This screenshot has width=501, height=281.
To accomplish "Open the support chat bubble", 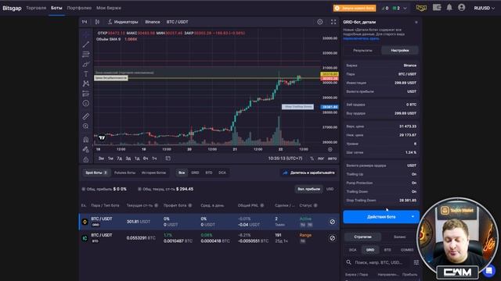I will [488, 271].
